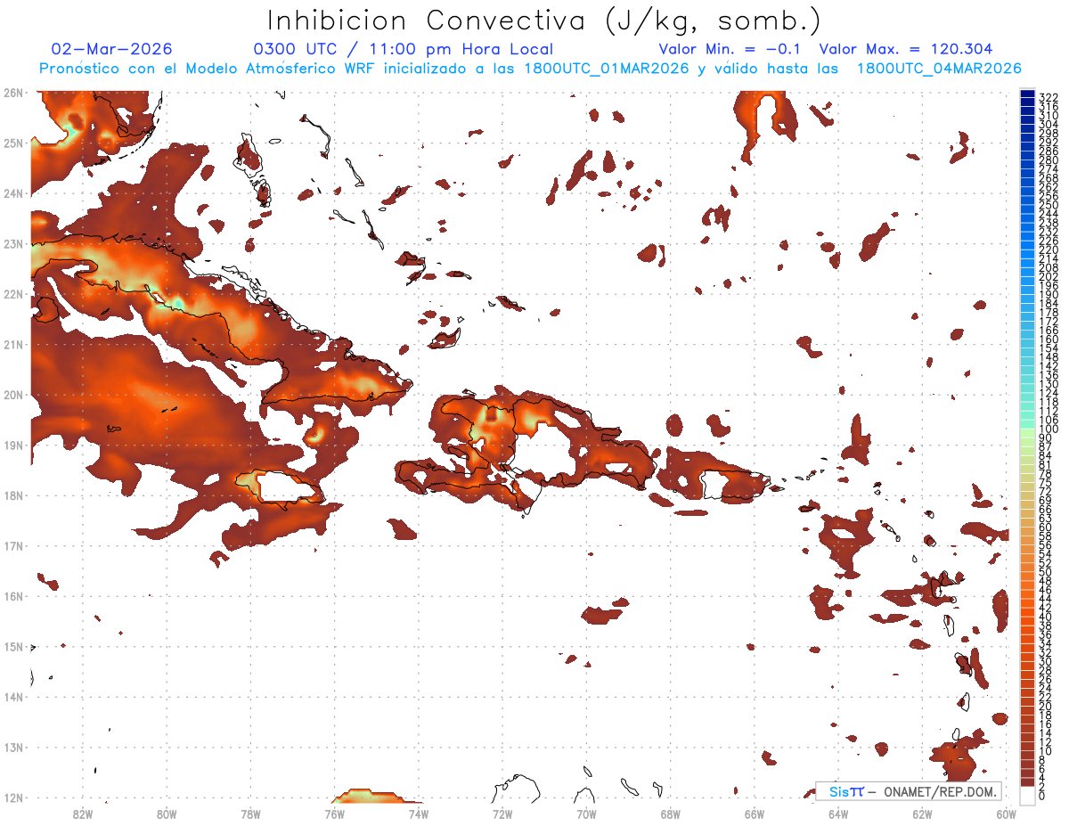Click the valid-until time "1800UTC_04MAR2026"
Viewport: 1069px width, 826px height.
pos(938,69)
